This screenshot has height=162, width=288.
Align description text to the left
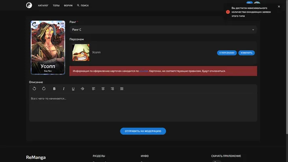point(94,89)
